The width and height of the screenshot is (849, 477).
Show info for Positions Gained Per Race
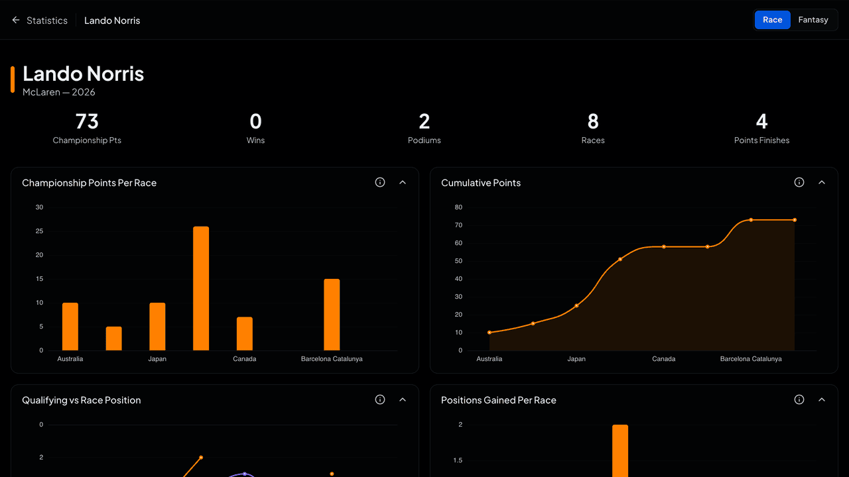(799, 399)
